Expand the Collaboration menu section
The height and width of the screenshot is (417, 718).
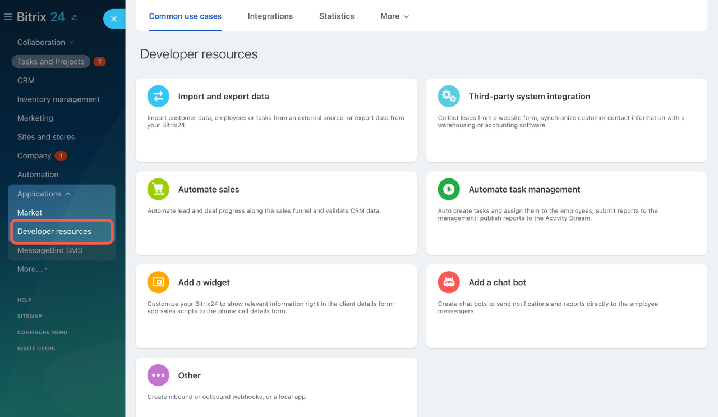coord(45,42)
